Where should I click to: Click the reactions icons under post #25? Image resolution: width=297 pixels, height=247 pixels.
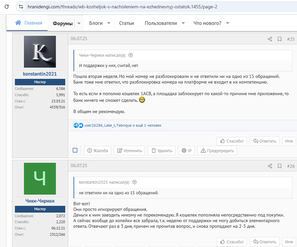[78, 125]
